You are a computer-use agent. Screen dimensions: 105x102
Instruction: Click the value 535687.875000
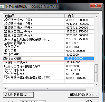pyautogui.click(x=76, y=78)
